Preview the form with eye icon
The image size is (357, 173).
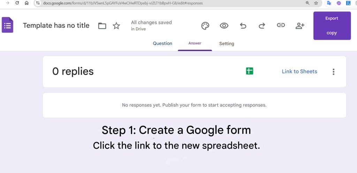click(224, 26)
